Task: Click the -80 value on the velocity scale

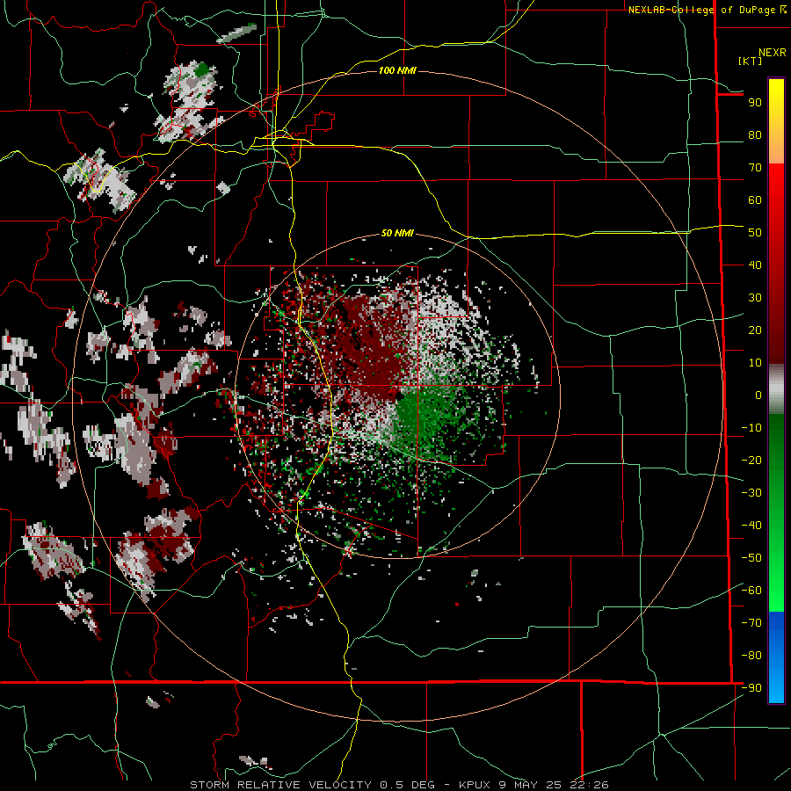Action: [751, 656]
